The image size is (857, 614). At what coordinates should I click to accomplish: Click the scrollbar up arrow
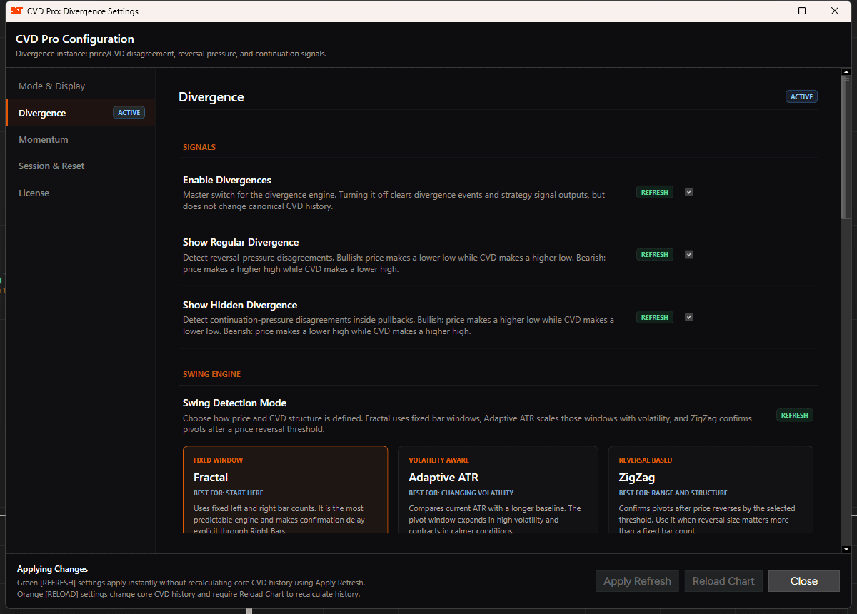tap(846, 71)
